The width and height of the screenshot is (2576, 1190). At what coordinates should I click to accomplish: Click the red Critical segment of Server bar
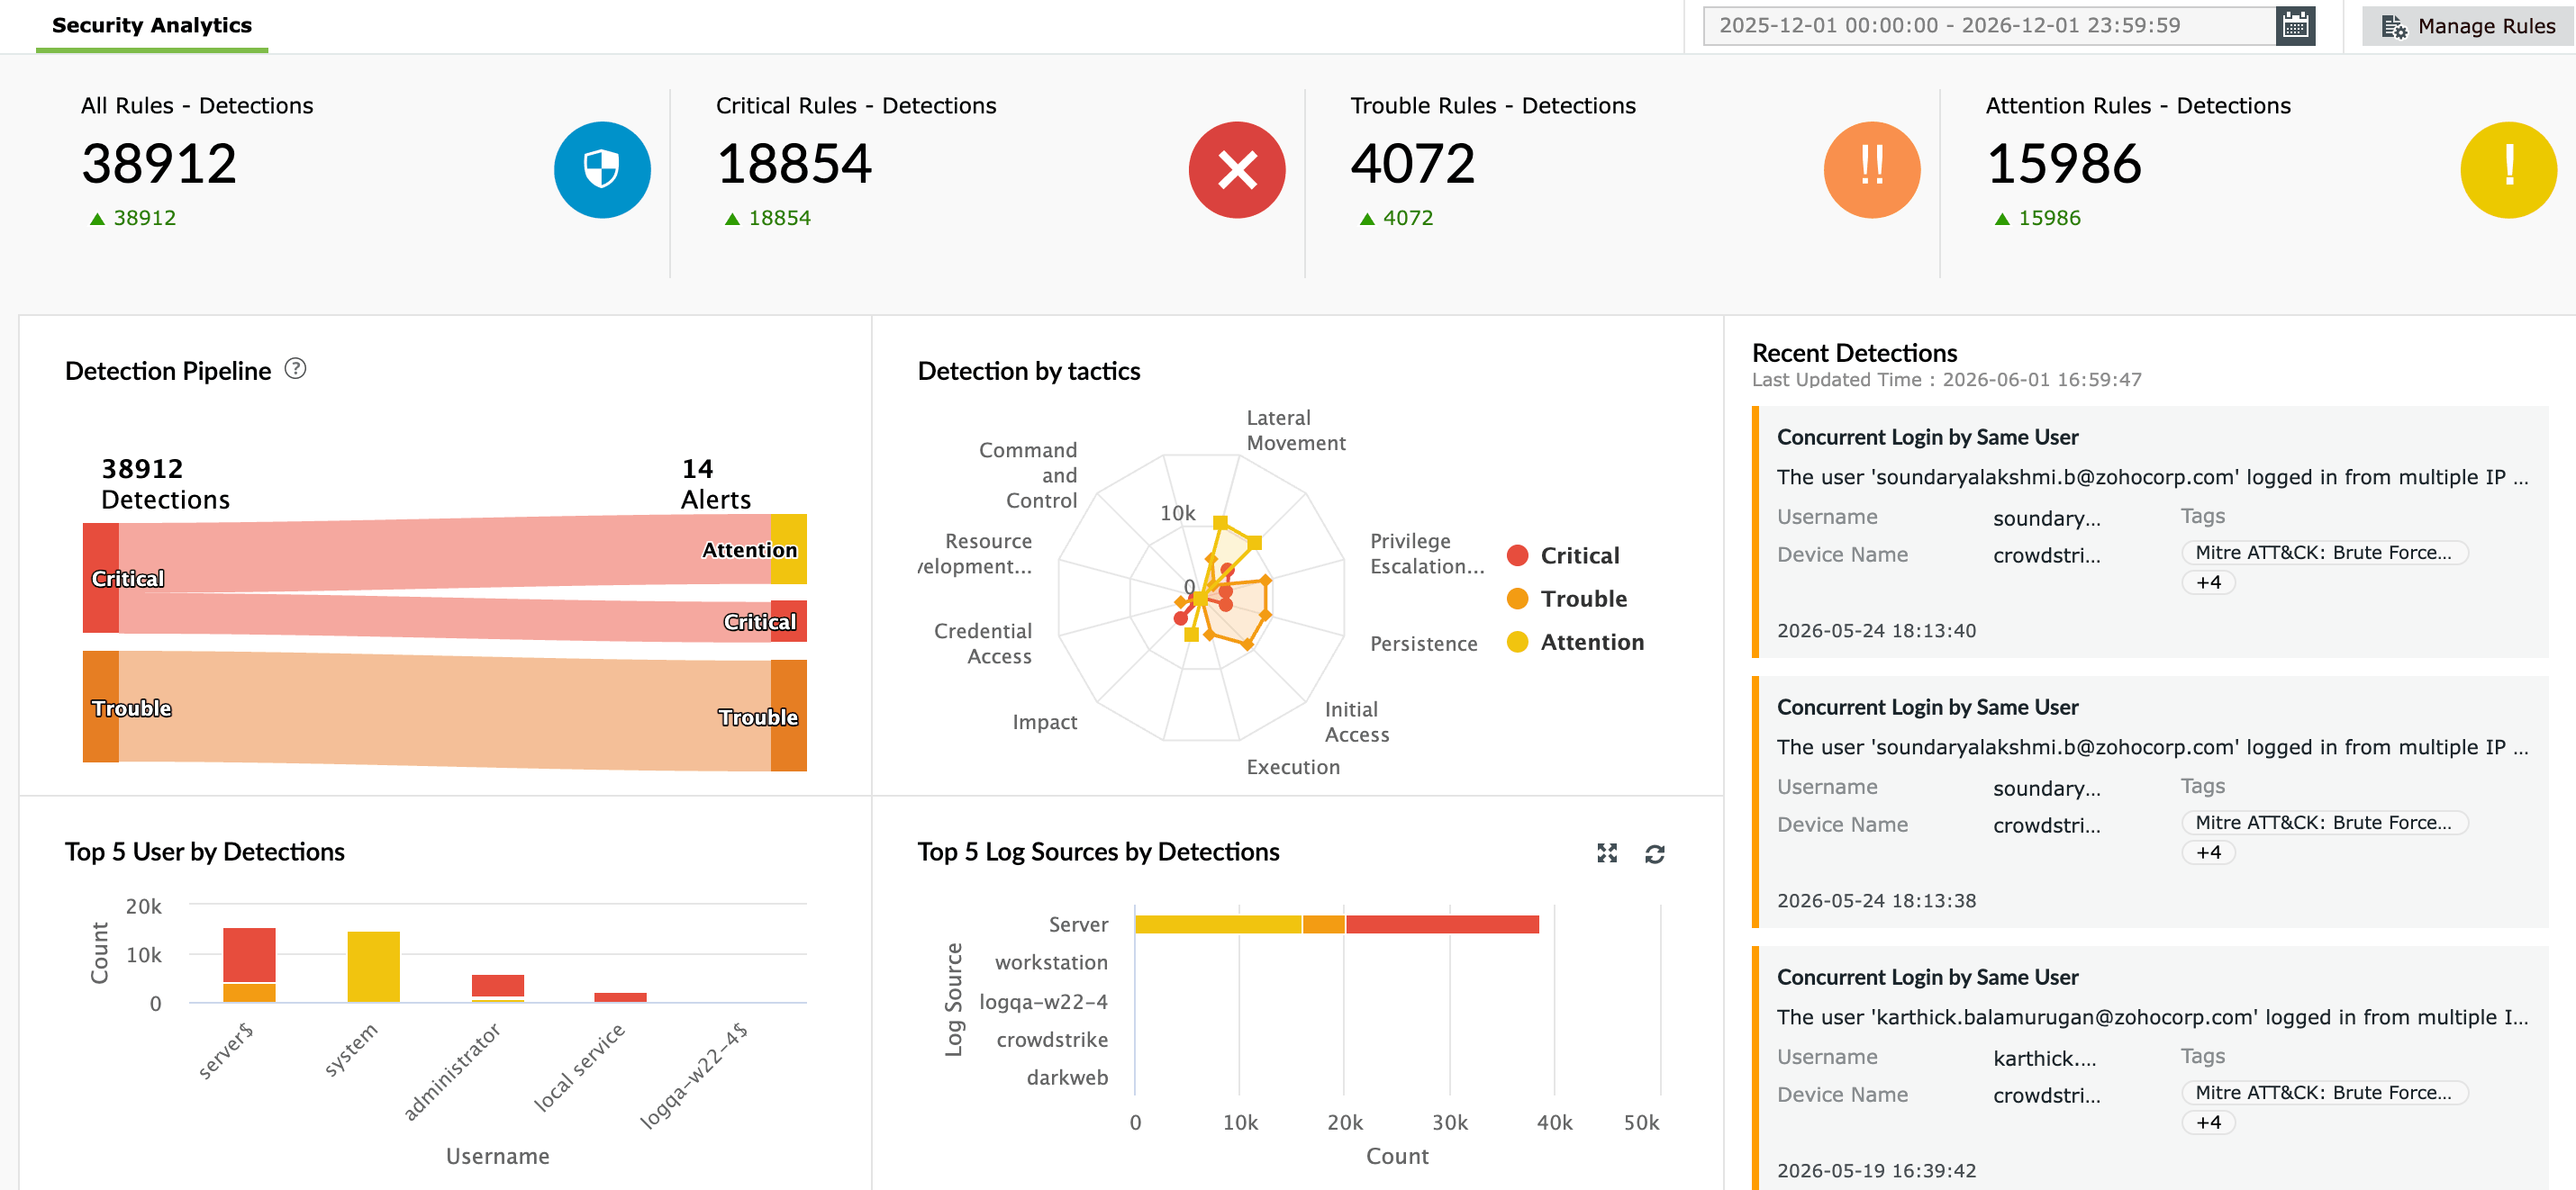[x=1442, y=924]
